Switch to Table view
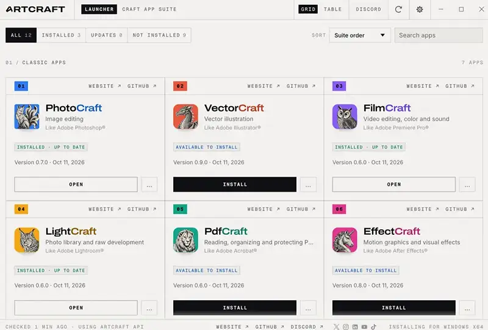Screen dimensions: 488x330 332,9
